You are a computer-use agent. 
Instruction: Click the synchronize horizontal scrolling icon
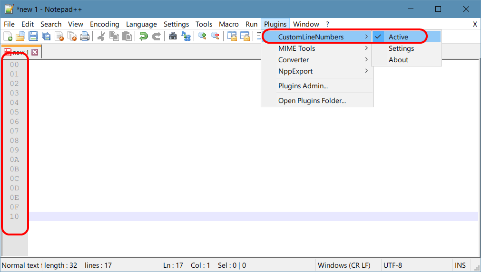click(x=245, y=36)
